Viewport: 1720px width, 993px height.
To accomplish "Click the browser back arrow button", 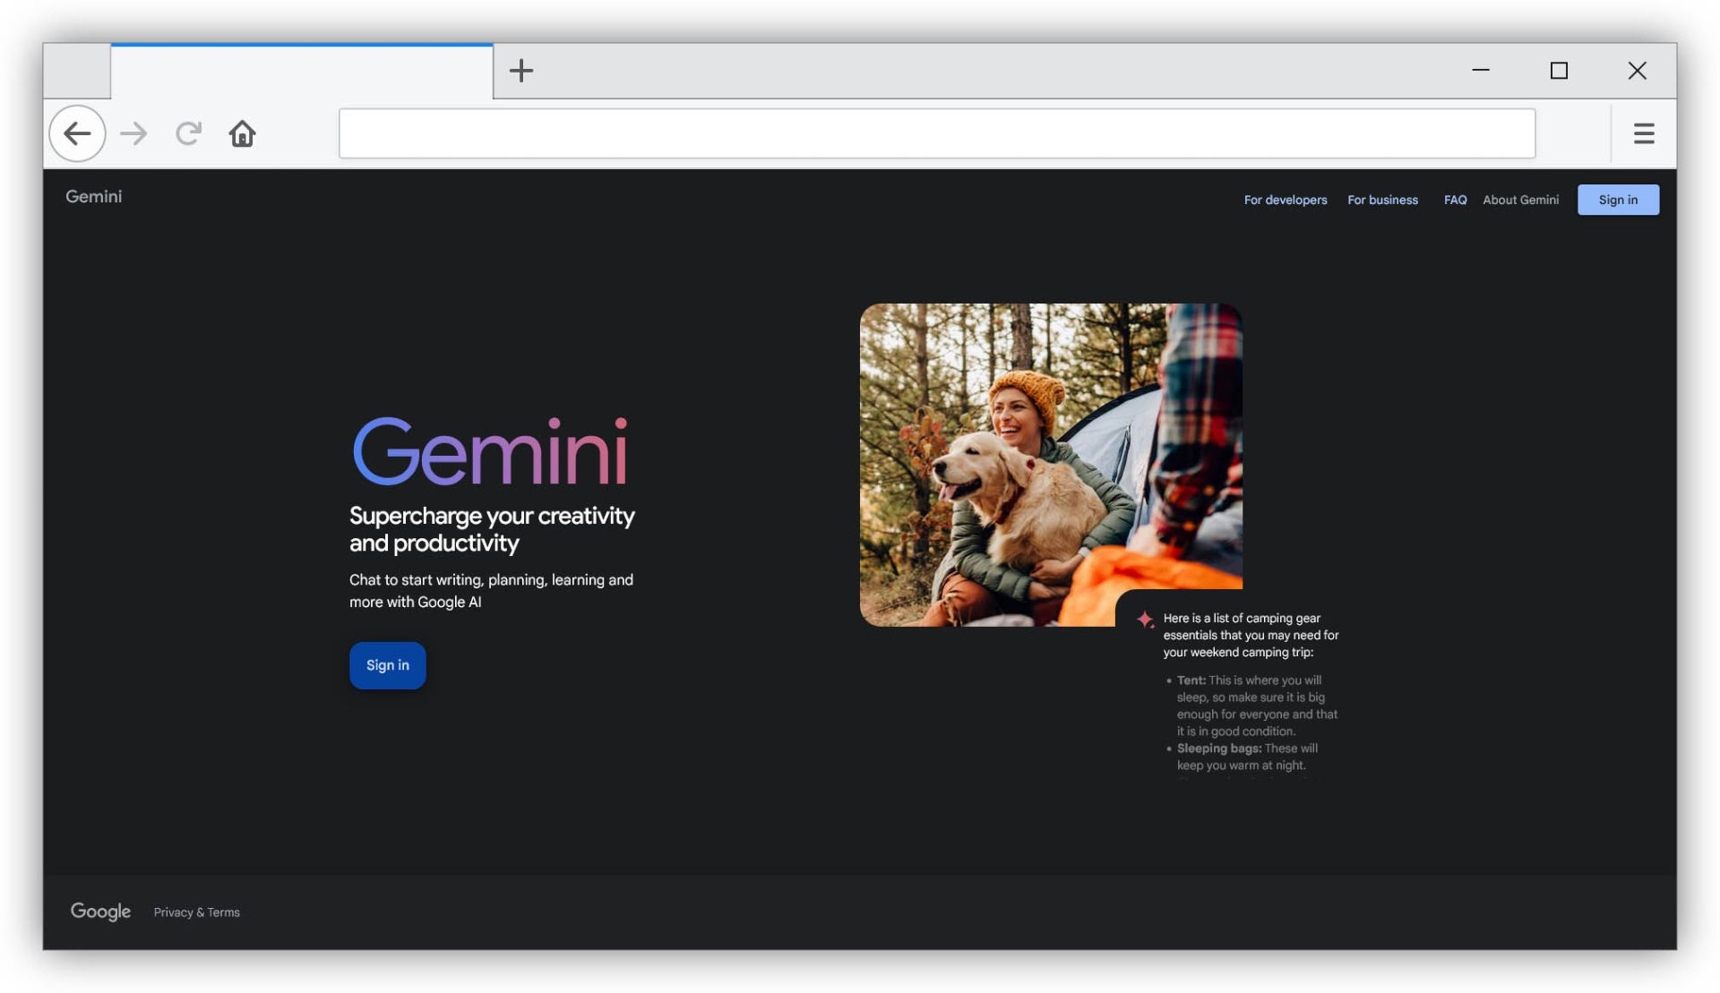I will (x=77, y=133).
